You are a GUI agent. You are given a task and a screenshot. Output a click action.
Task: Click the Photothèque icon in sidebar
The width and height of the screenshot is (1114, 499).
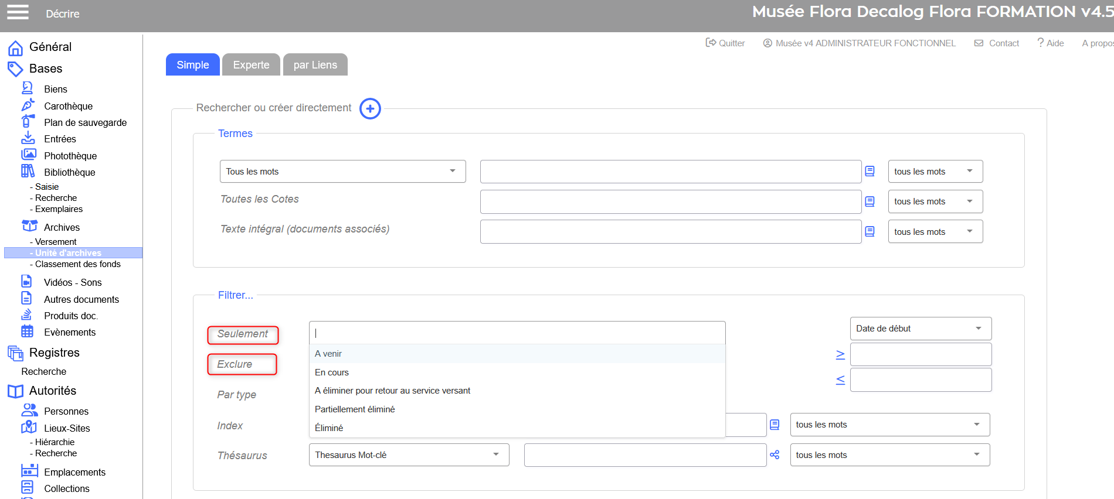click(28, 155)
